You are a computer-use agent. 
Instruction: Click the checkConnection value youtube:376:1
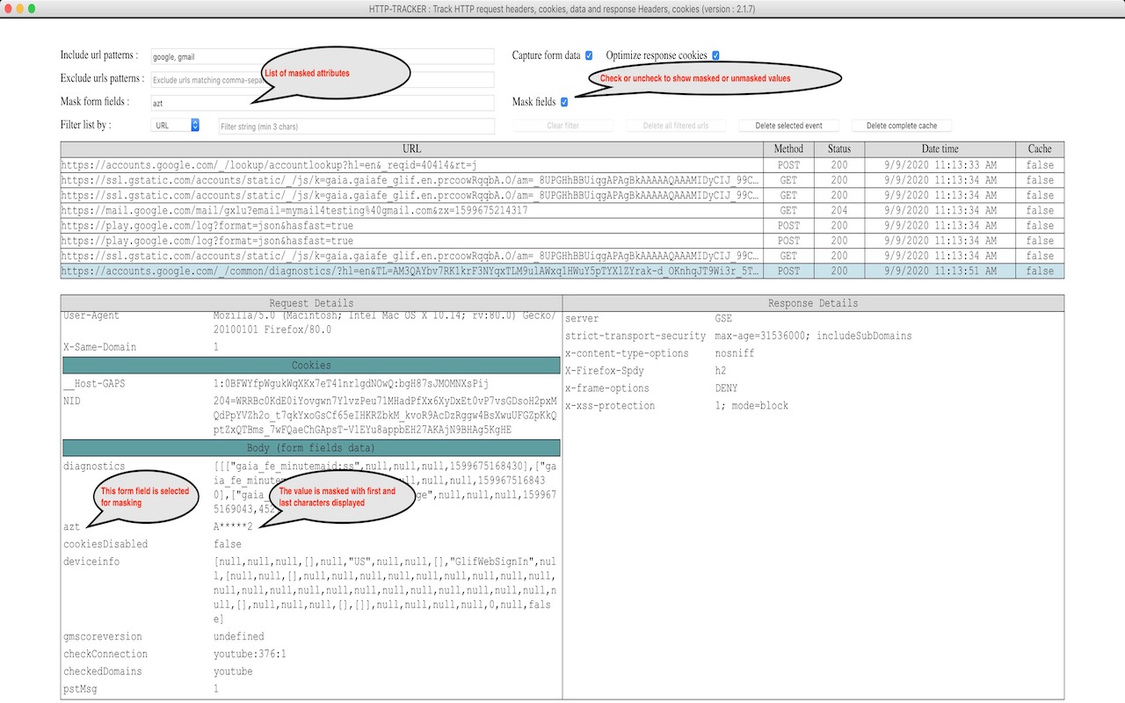tap(250, 654)
